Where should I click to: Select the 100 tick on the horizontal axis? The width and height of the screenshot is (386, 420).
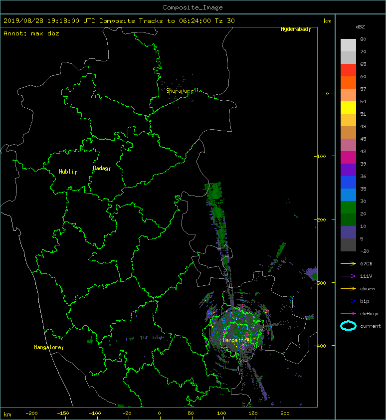click(x=221, y=414)
